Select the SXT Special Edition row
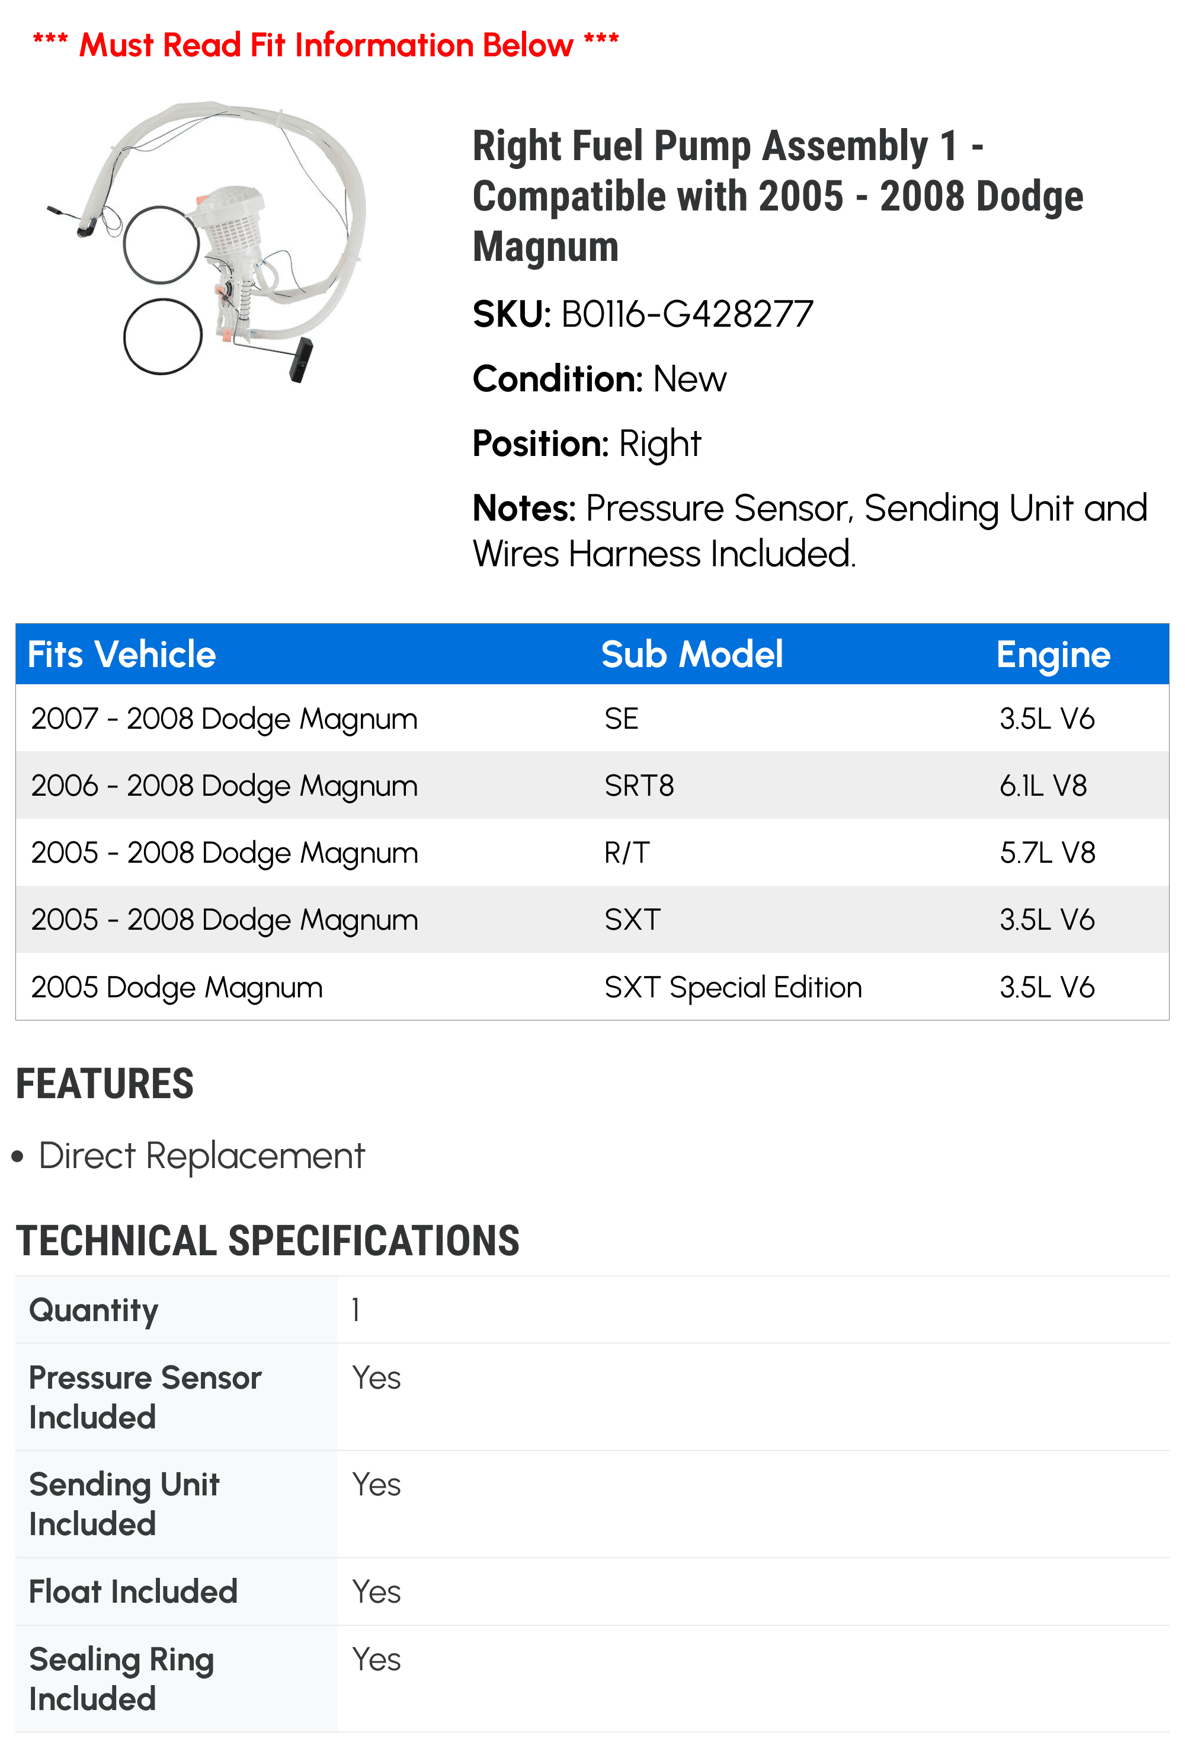1185x1748 pixels. [x=591, y=987]
